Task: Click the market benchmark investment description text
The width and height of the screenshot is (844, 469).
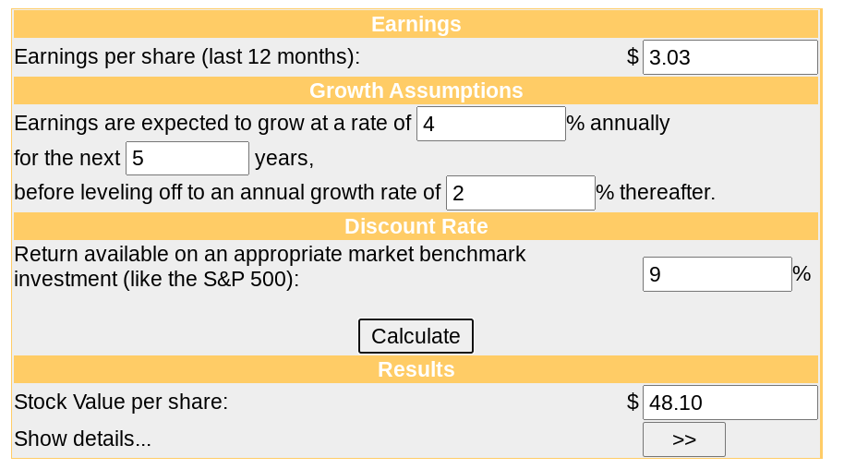Action: pos(270,267)
